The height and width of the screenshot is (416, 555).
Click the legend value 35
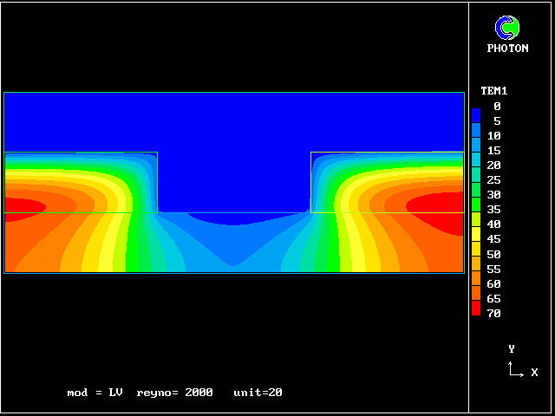coord(493,210)
